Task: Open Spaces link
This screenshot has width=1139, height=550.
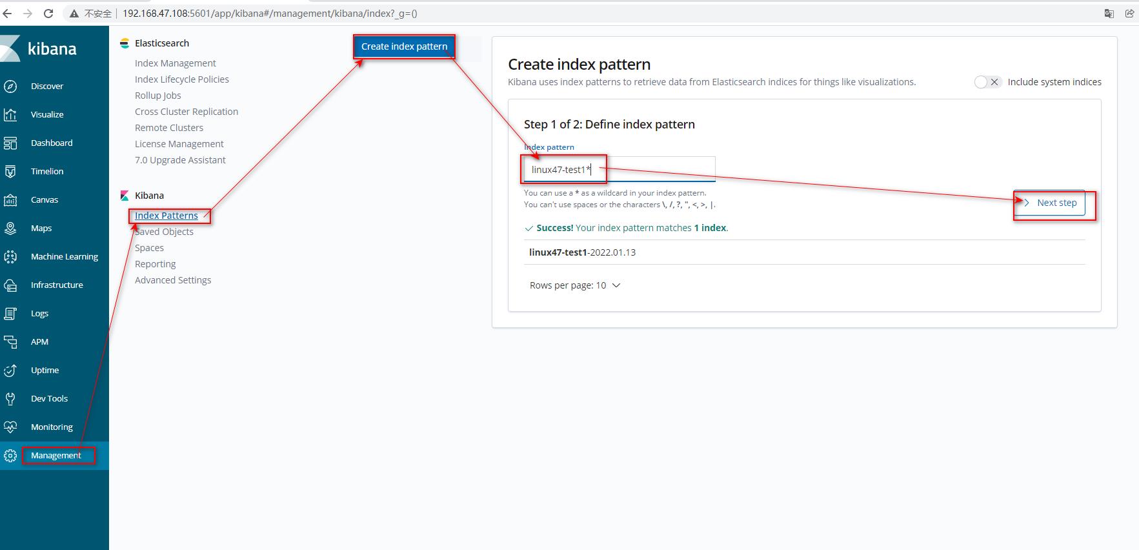Action: [149, 248]
